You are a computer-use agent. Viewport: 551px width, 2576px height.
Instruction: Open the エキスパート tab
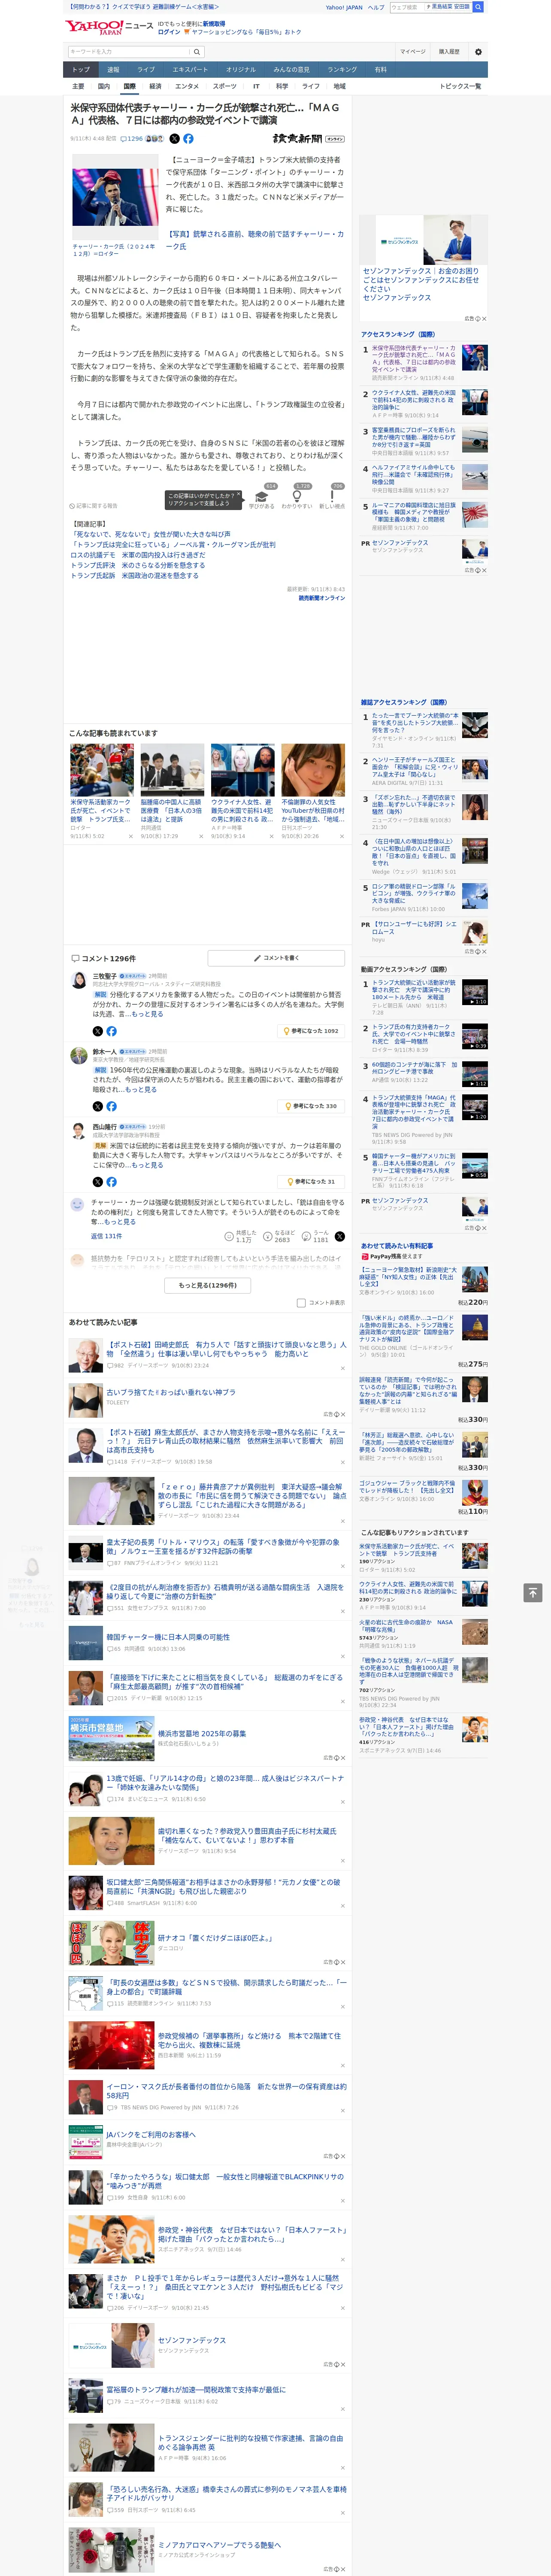[190, 70]
